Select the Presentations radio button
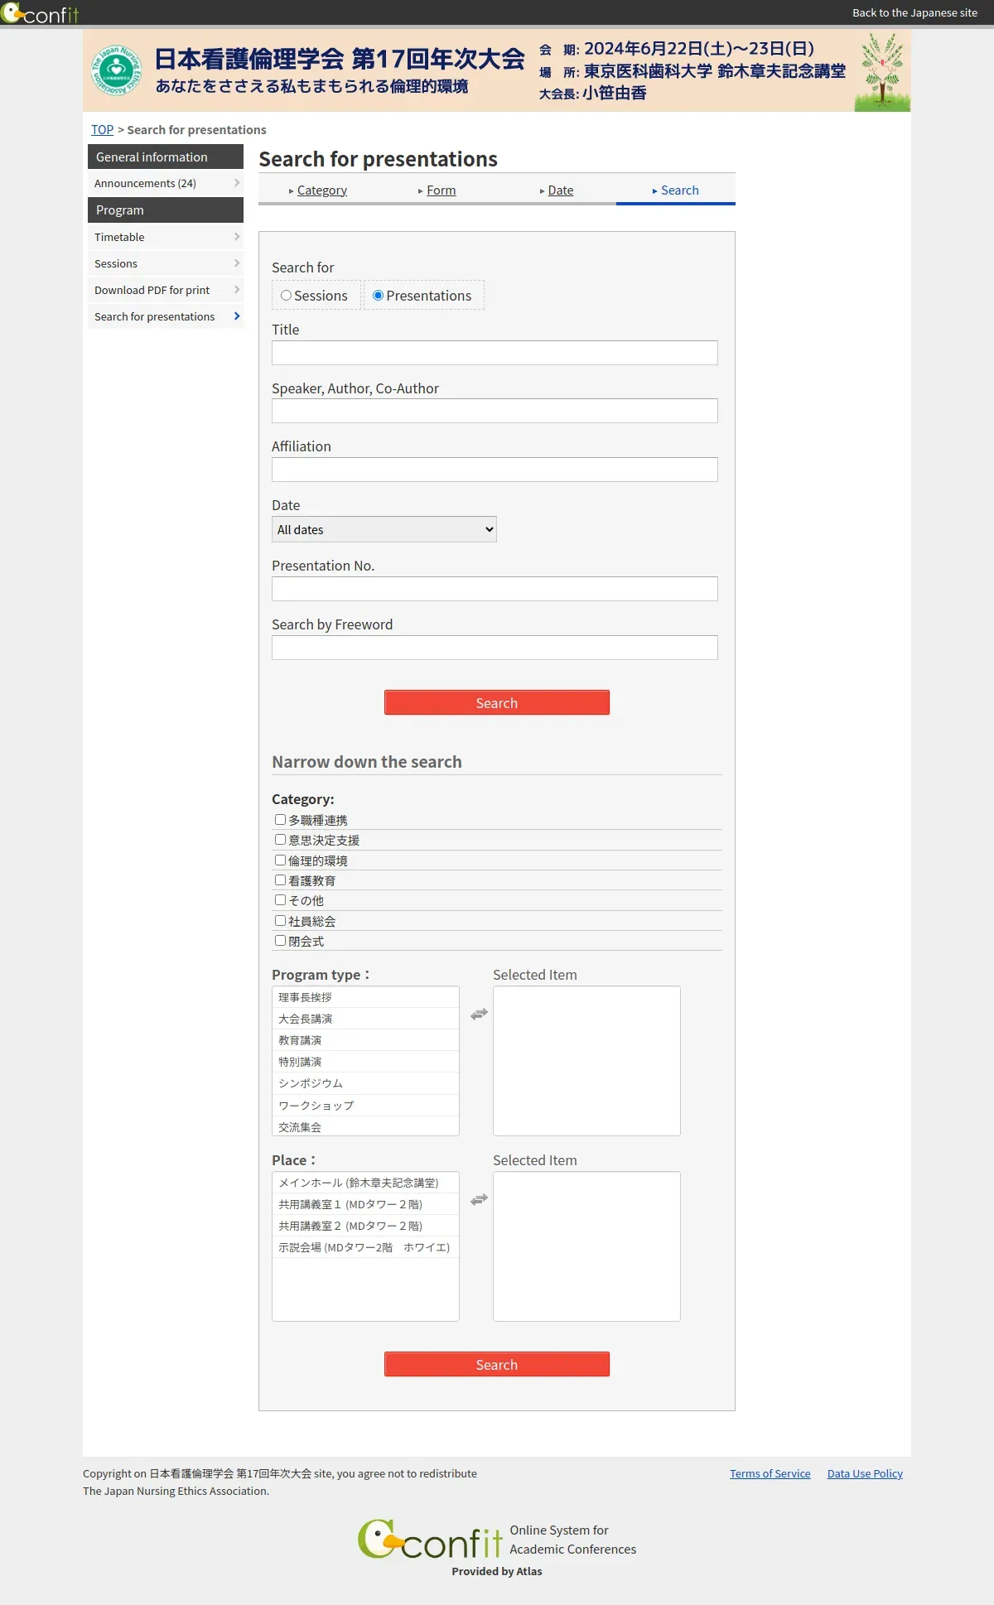 click(378, 296)
